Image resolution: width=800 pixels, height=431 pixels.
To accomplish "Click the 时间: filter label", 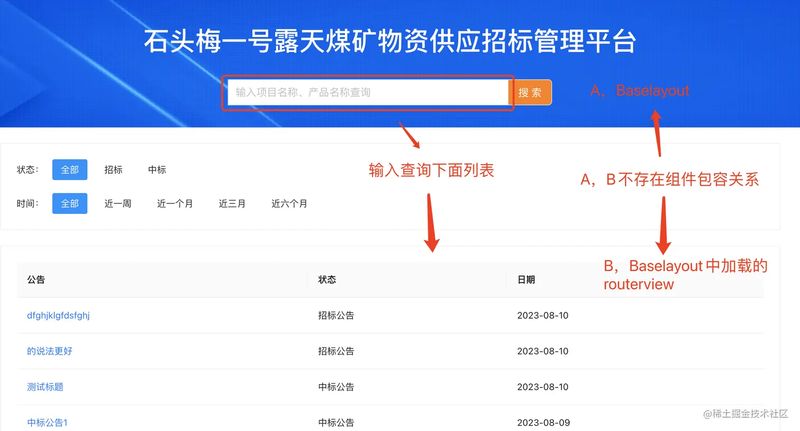I will (x=28, y=204).
